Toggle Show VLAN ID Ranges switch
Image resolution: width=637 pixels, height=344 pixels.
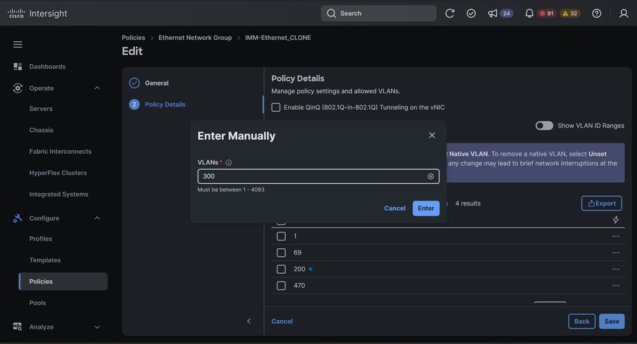(545, 126)
